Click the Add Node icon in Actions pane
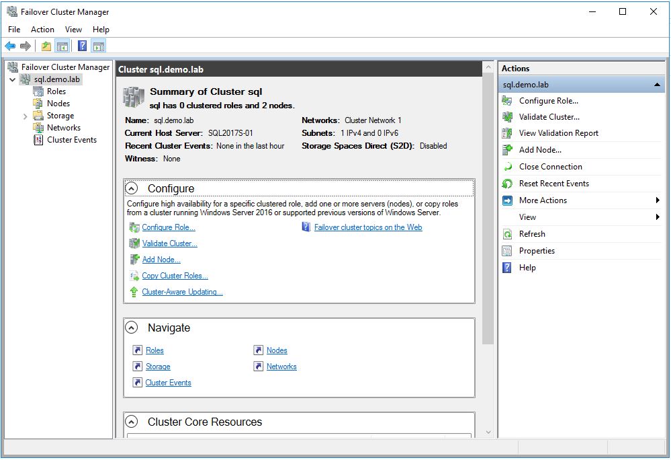The height and width of the screenshot is (460, 671). coord(507,150)
